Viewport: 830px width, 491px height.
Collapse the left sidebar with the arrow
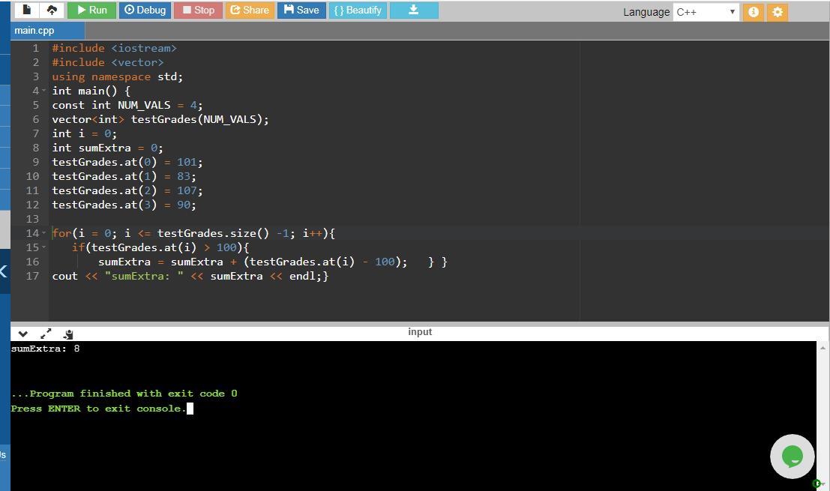coord(4,271)
